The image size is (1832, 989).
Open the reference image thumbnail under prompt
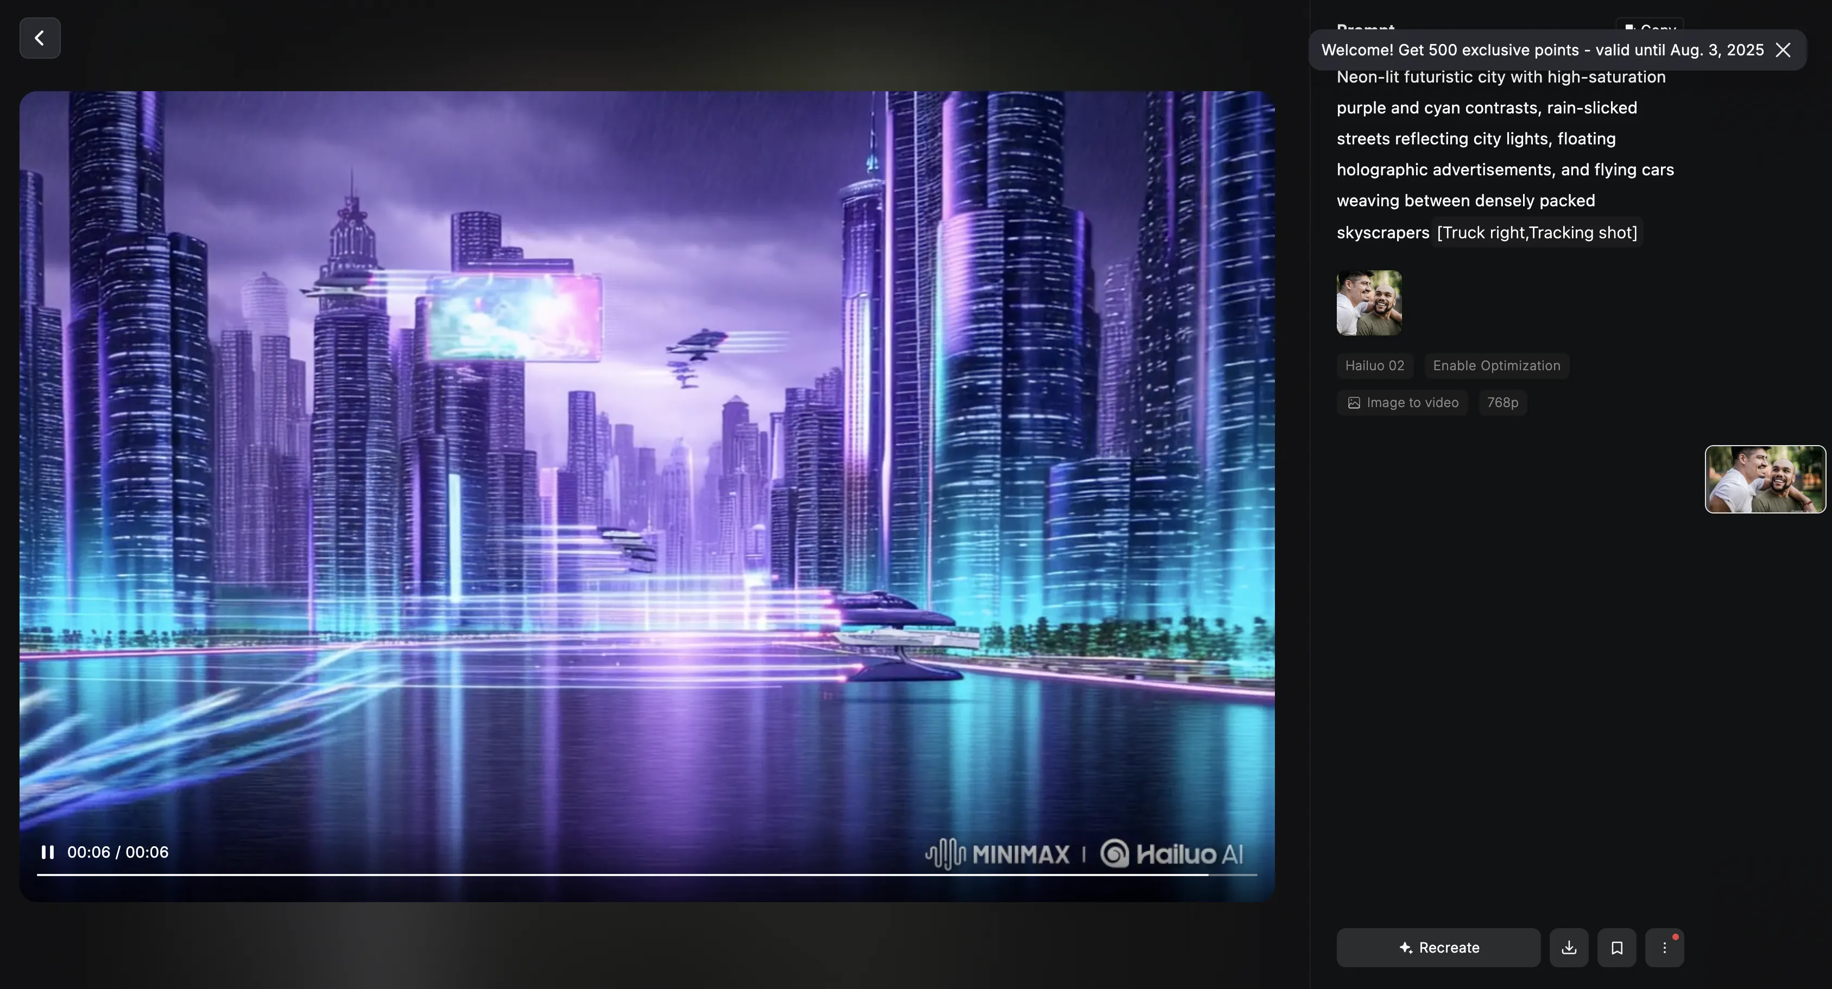pyautogui.click(x=1369, y=303)
